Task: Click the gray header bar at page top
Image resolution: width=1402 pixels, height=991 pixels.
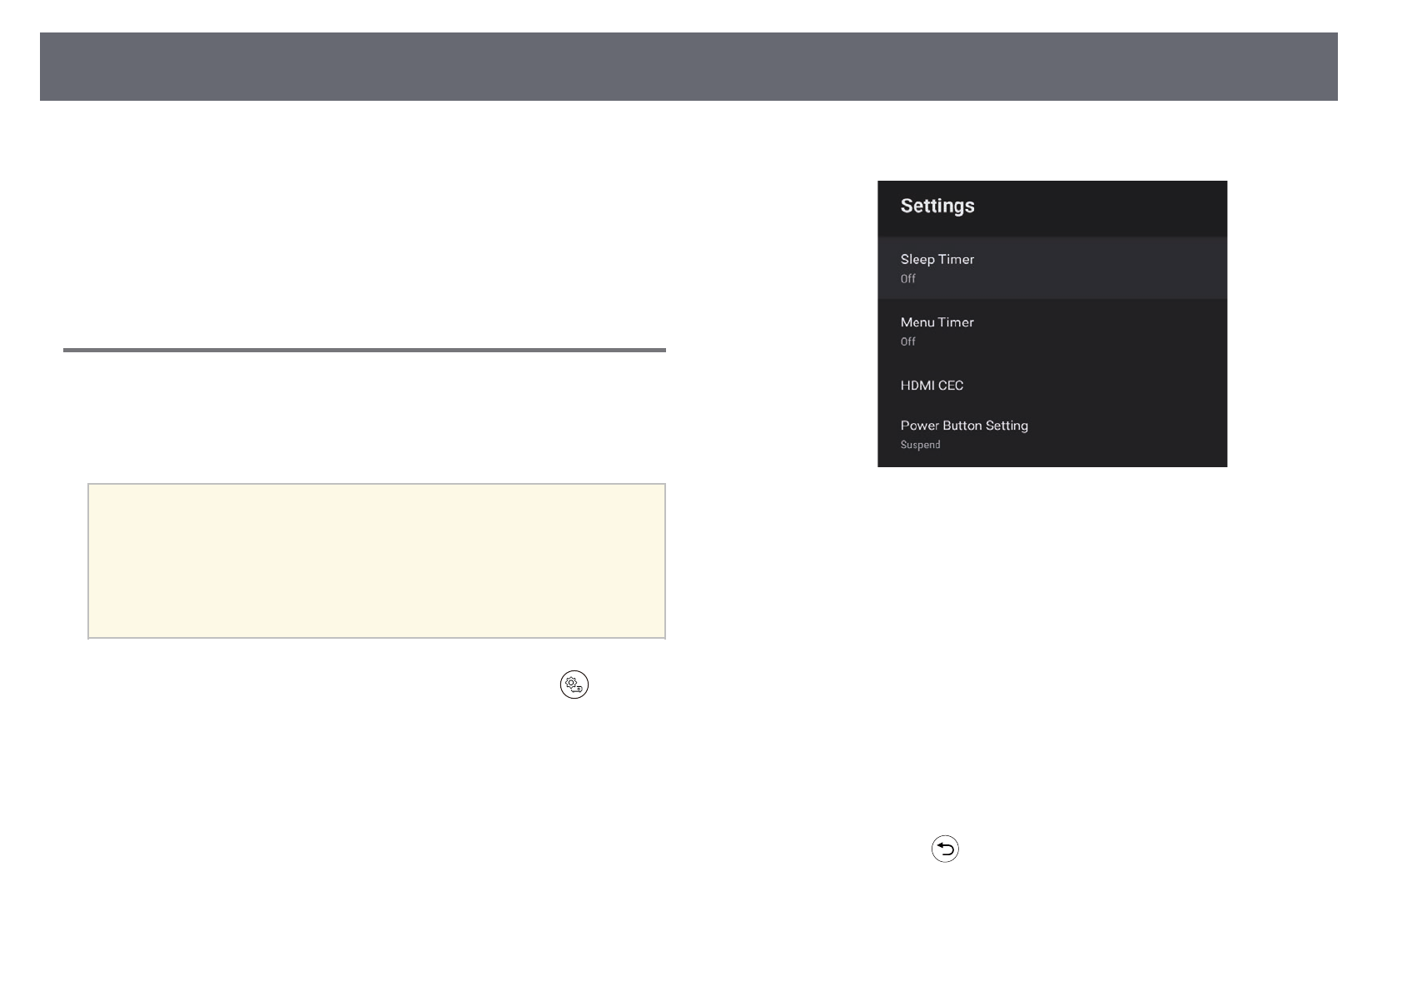Action: (x=688, y=67)
